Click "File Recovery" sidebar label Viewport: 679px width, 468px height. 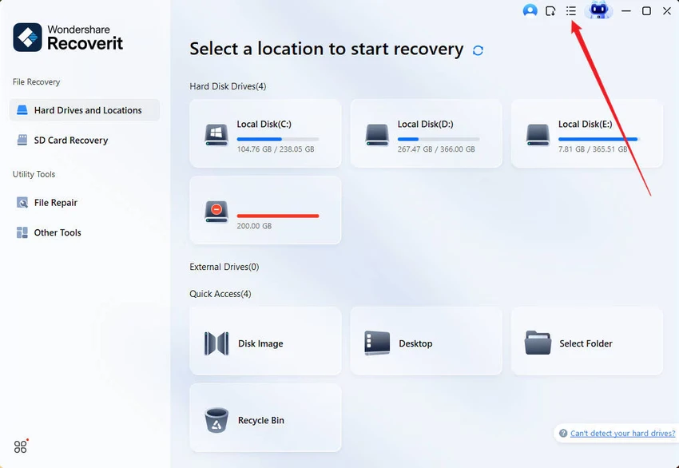(x=36, y=81)
